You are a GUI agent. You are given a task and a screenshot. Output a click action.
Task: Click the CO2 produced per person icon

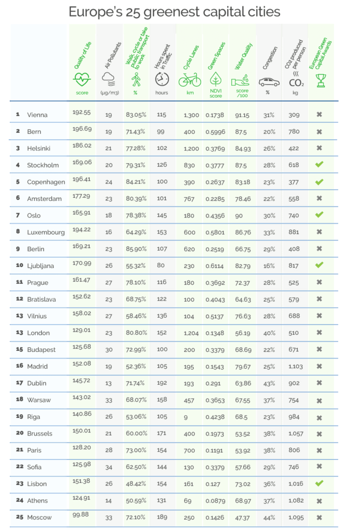(x=296, y=79)
